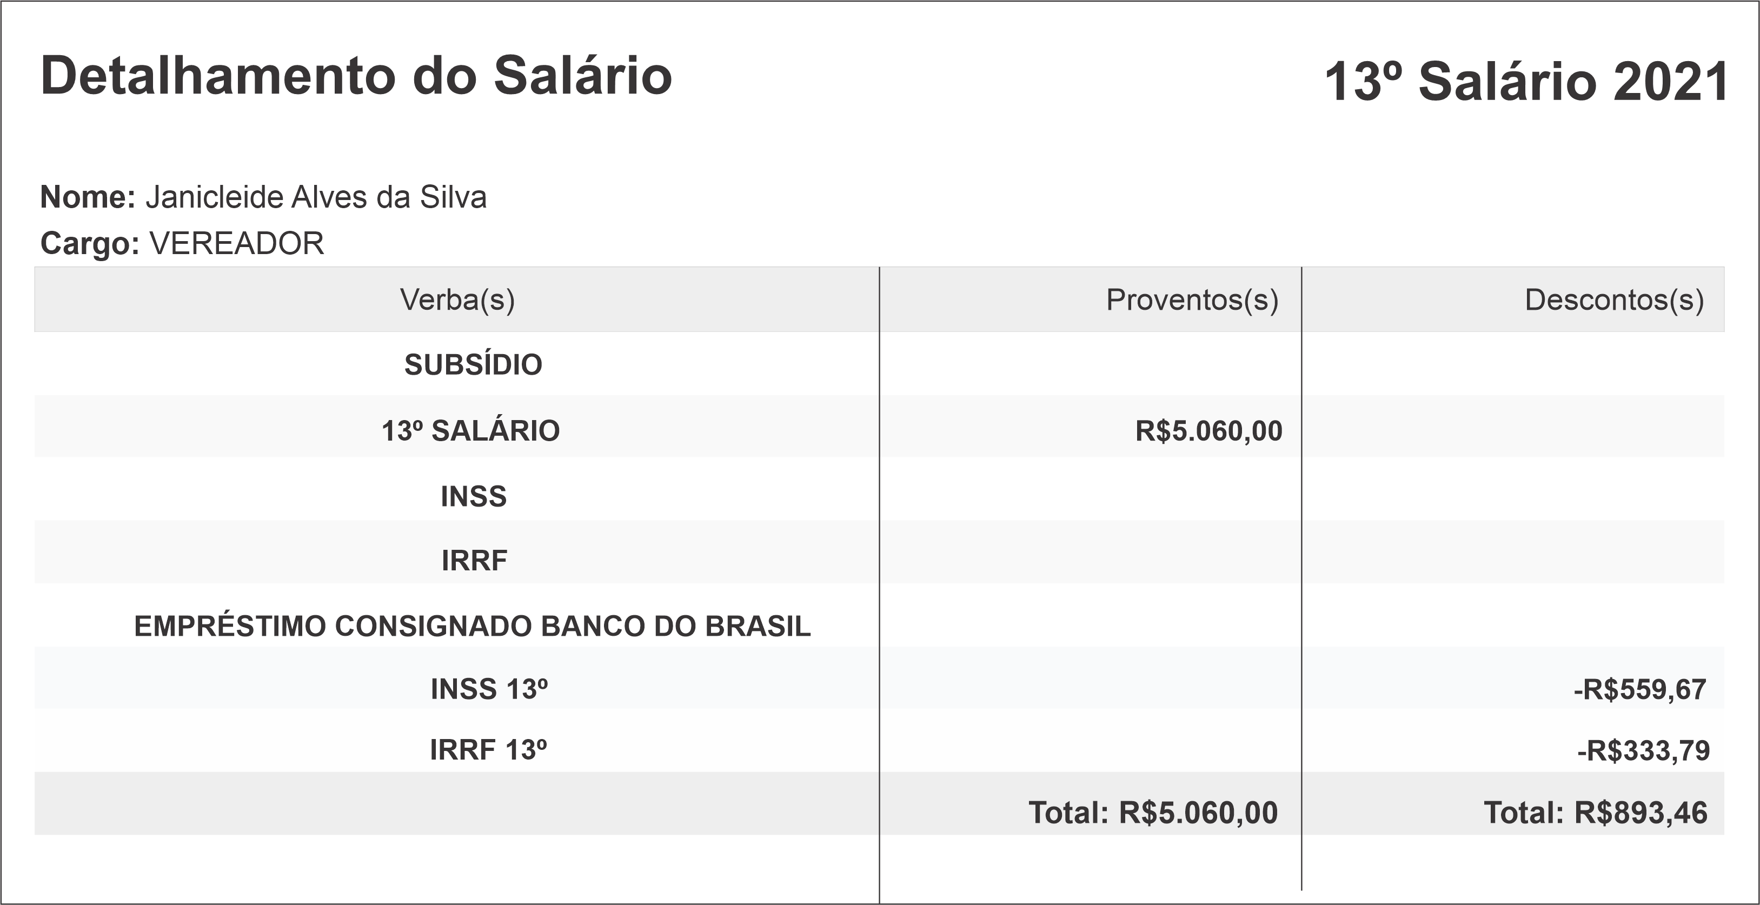Select the employee name Janicleide Alves da Silva
The image size is (1760, 905).
(316, 197)
